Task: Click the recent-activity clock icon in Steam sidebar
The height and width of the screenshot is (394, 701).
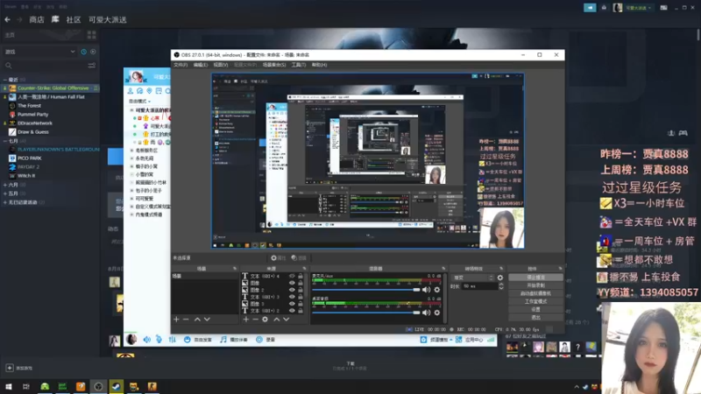Action: coord(83,52)
